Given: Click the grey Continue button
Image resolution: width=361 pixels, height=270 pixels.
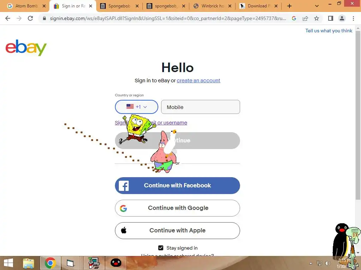Looking at the screenshot, I should point(177,141).
